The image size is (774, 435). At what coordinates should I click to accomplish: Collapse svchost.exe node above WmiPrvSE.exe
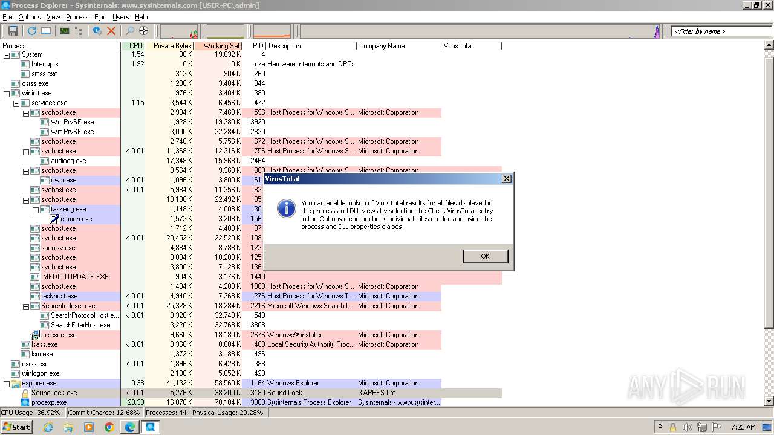[x=26, y=112]
